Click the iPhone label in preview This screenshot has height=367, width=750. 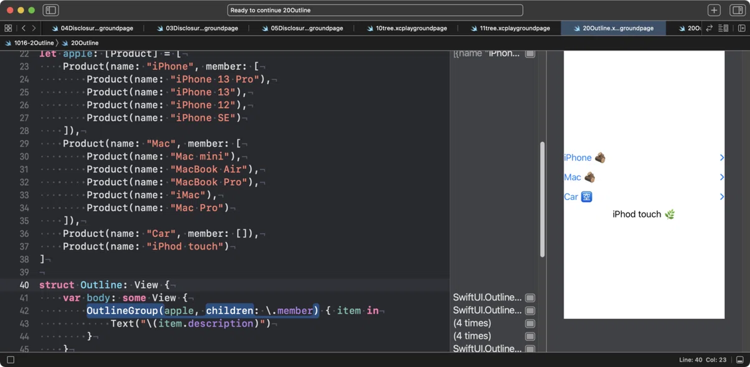(x=577, y=158)
